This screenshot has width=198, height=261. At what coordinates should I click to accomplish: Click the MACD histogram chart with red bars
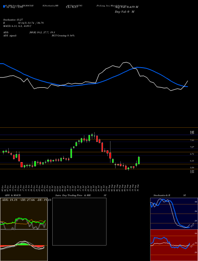click(x=24, y=245)
